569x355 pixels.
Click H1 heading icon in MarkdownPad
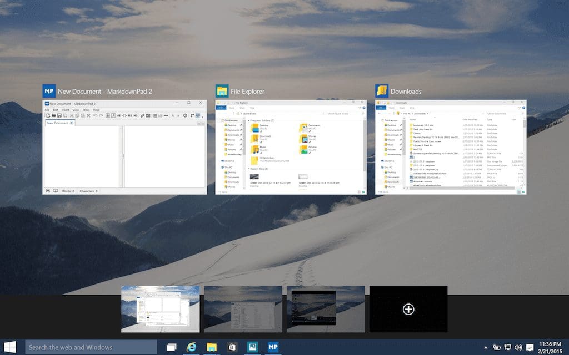(x=130, y=115)
